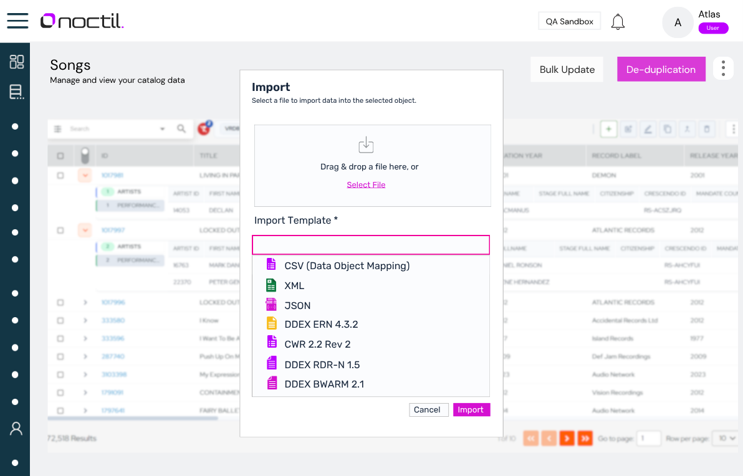Tick the select-all checkbox in table header
This screenshot has height=476, width=743.
coord(60,156)
